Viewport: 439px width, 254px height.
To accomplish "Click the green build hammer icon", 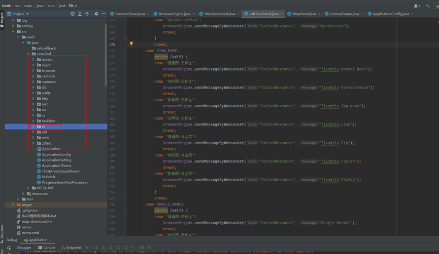I will (x=427, y=6).
